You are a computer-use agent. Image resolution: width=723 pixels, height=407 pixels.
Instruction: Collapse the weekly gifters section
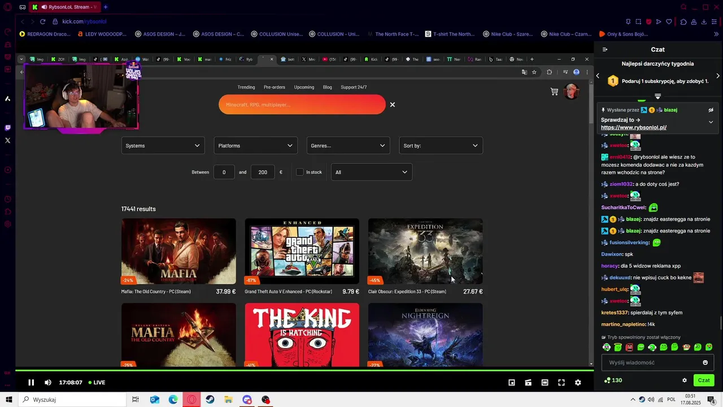point(657,96)
